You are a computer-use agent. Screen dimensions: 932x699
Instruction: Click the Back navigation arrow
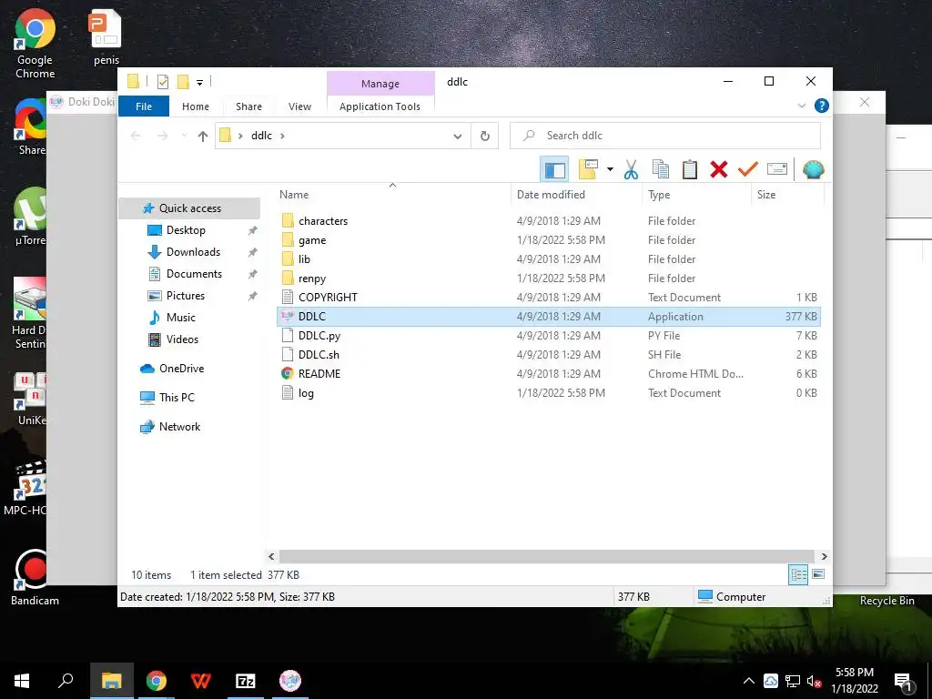tap(136, 137)
